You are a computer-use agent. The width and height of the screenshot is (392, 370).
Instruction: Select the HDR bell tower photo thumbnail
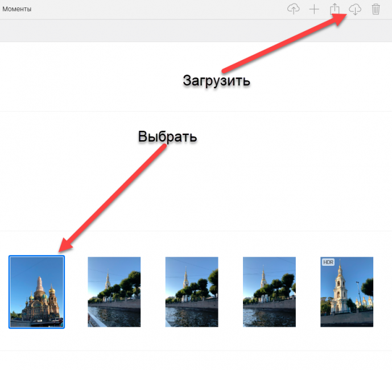(x=347, y=292)
